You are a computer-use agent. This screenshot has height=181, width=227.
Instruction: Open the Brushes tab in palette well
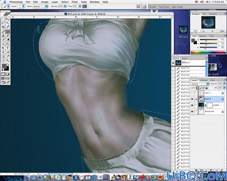pos(153,7)
